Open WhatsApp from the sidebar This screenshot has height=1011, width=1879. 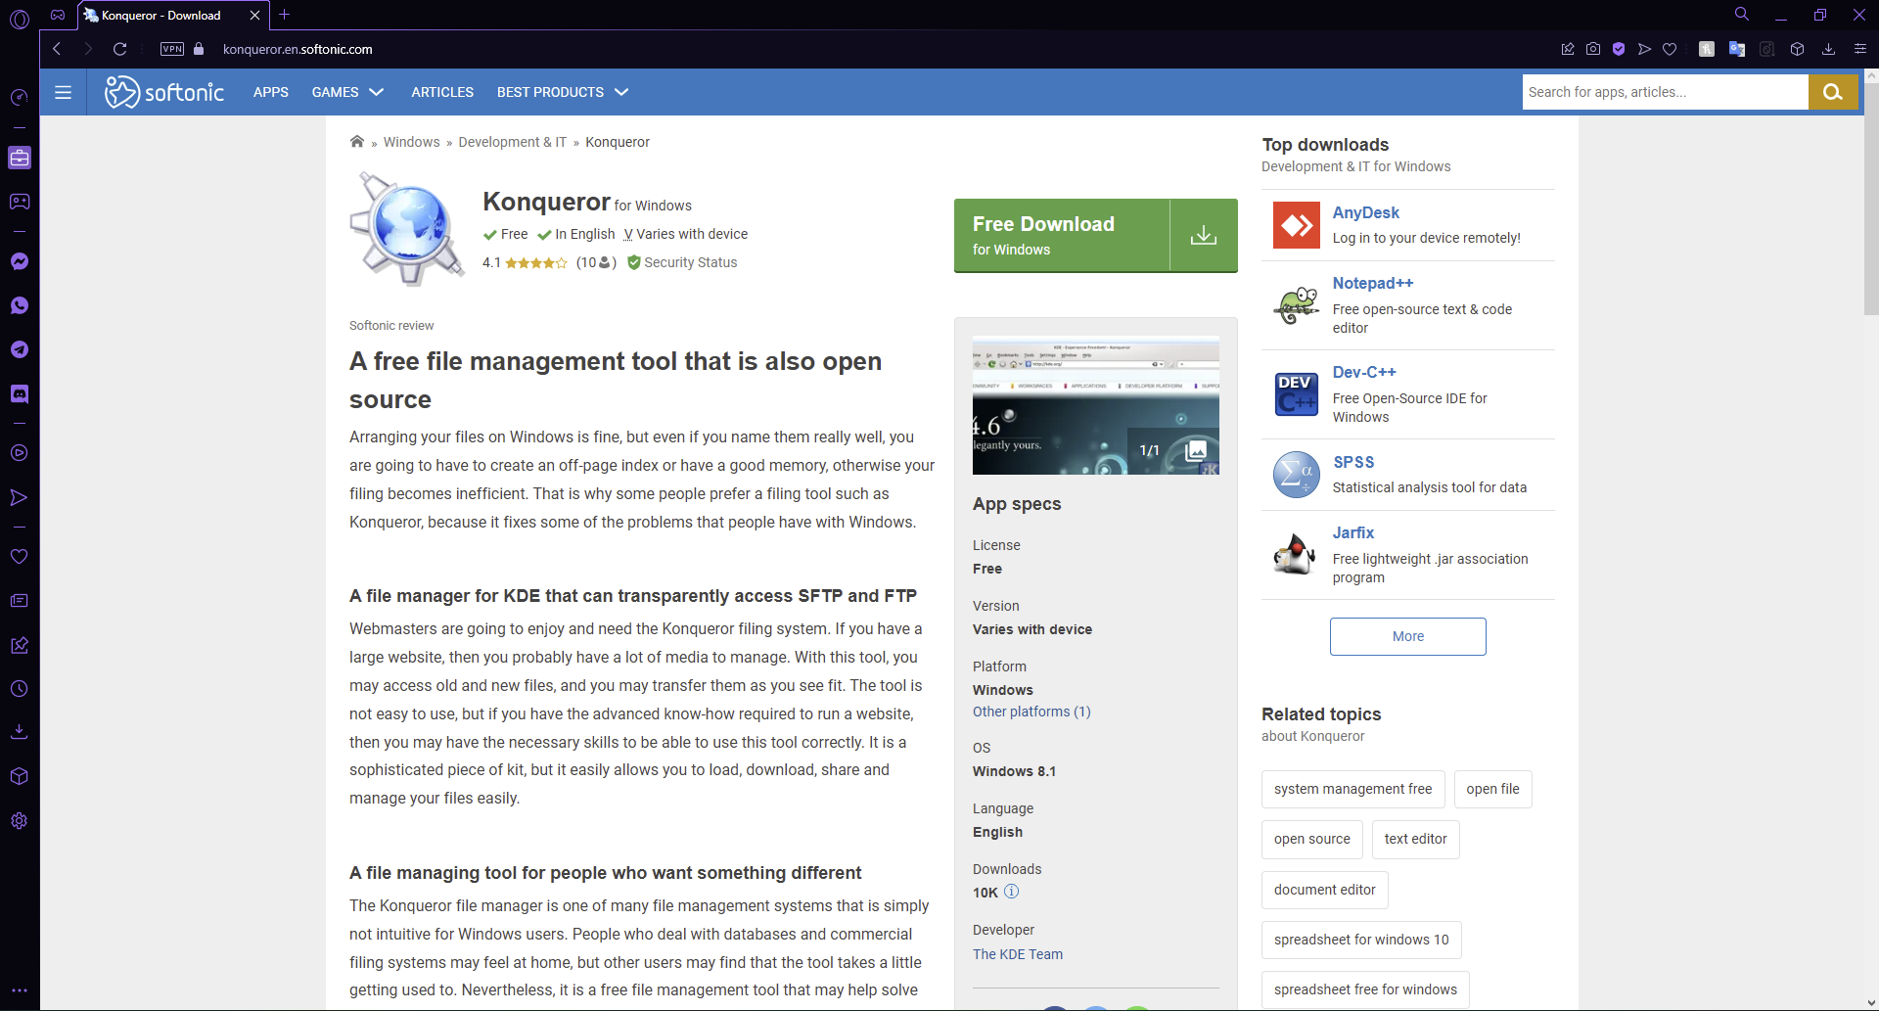19,304
